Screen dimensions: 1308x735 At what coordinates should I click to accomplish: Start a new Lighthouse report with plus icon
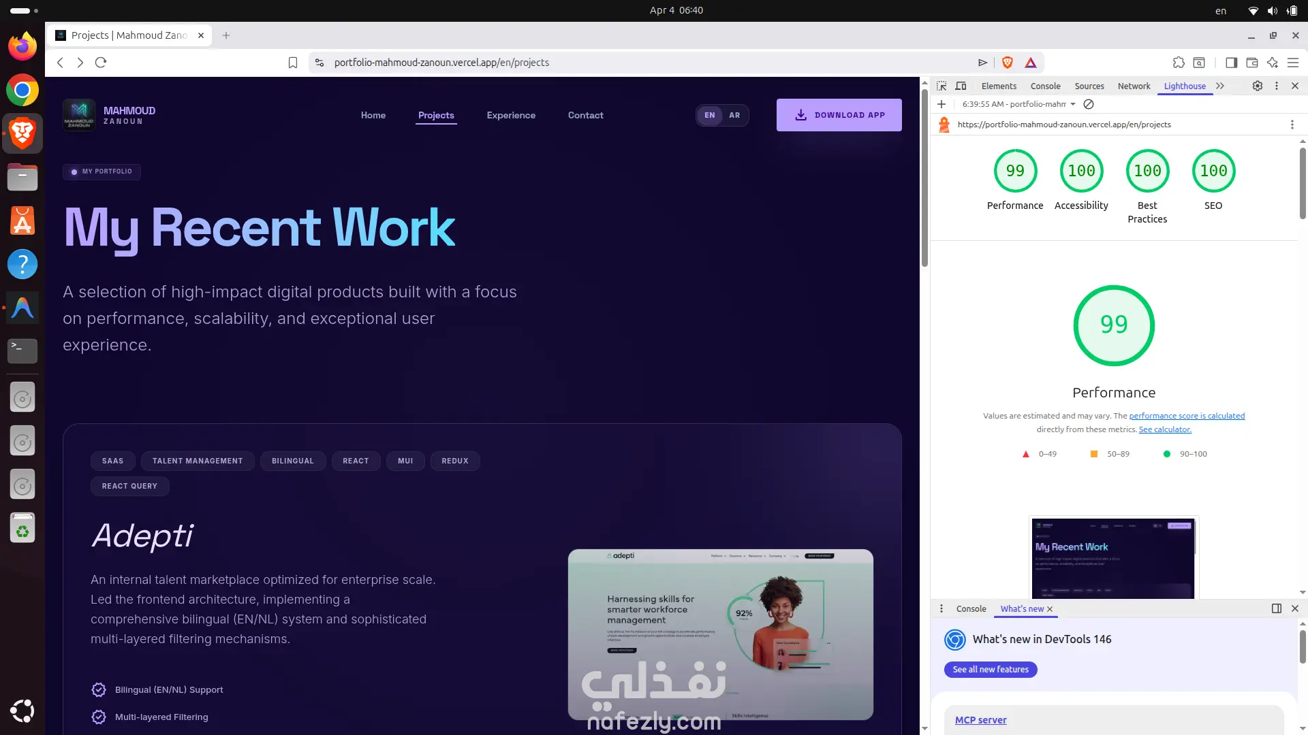click(x=941, y=104)
